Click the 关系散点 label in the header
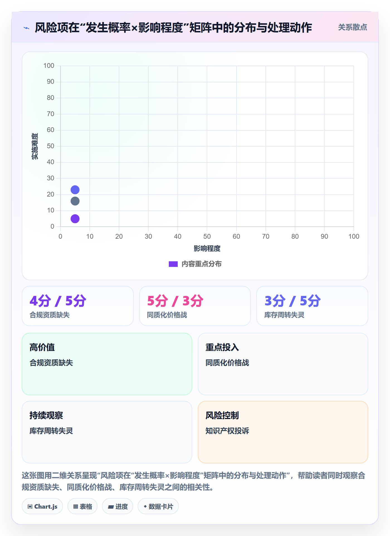Screen dimensions: 390x536 click(x=352, y=27)
